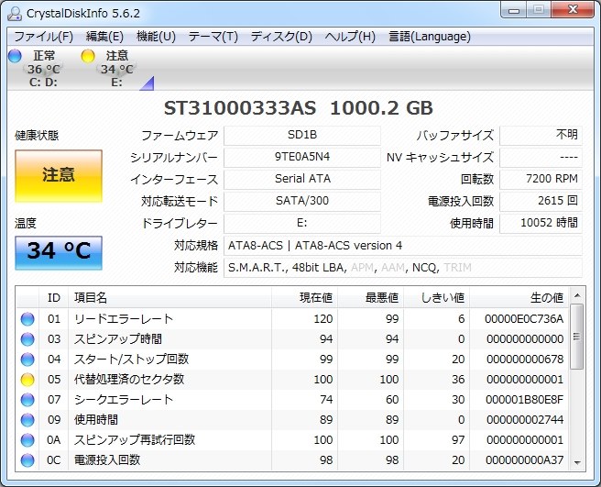Click the drive letter field E:
This screenshot has width=601, height=487.
pyautogui.click(x=302, y=224)
